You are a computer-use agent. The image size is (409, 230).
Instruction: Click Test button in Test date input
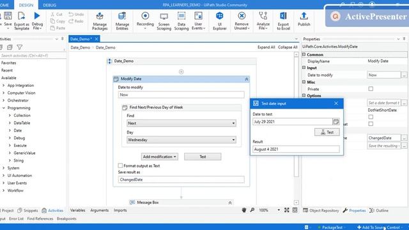pyautogui.click(x=327, y=132)
